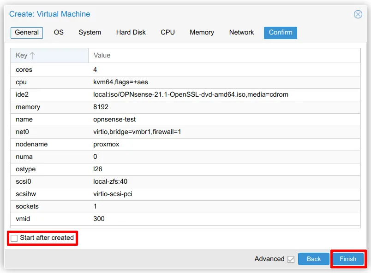Enable Start after created checkbox
This screenshot has width=371, height=273.
click(x=14, y=238)
